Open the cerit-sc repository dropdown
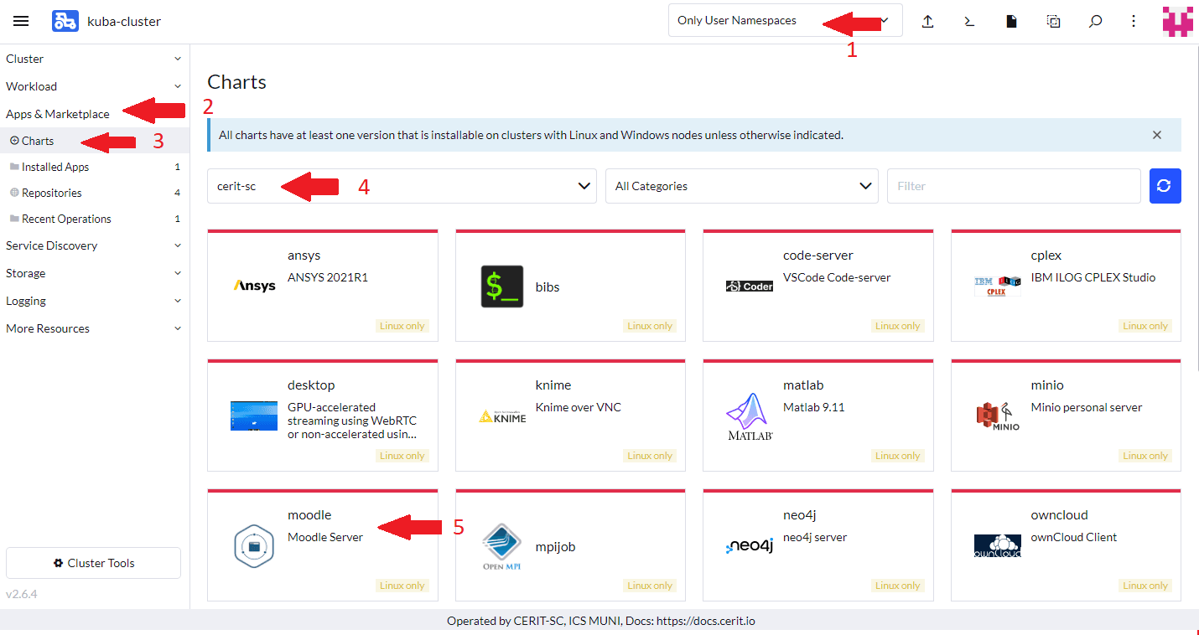Image resolution: width=1199 pixels, height=635 pixels. 402,186
